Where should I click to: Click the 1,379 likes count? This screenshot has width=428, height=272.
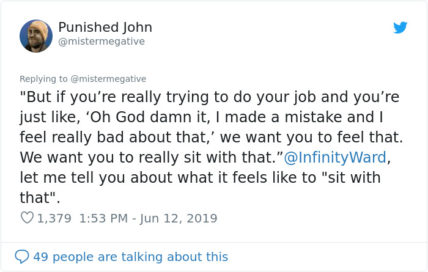point(54,218)
